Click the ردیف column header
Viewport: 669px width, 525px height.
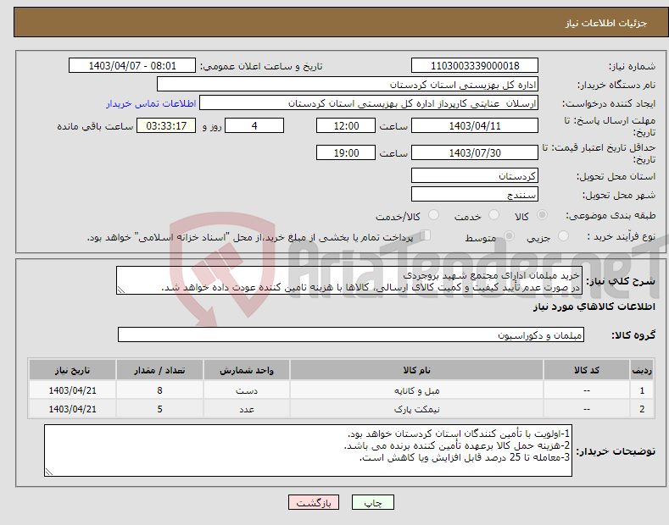tap(642, 370)
